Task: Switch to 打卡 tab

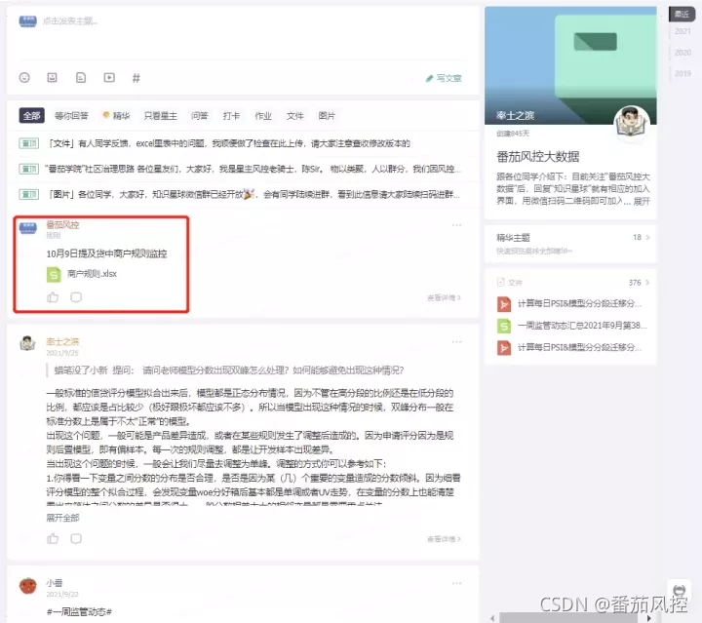Action: tap(231, 115)
